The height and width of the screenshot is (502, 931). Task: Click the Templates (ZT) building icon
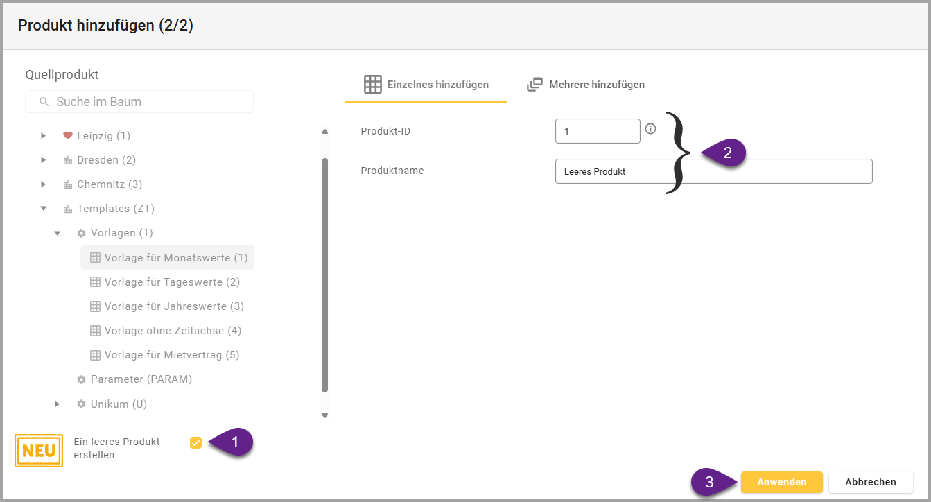67,209
